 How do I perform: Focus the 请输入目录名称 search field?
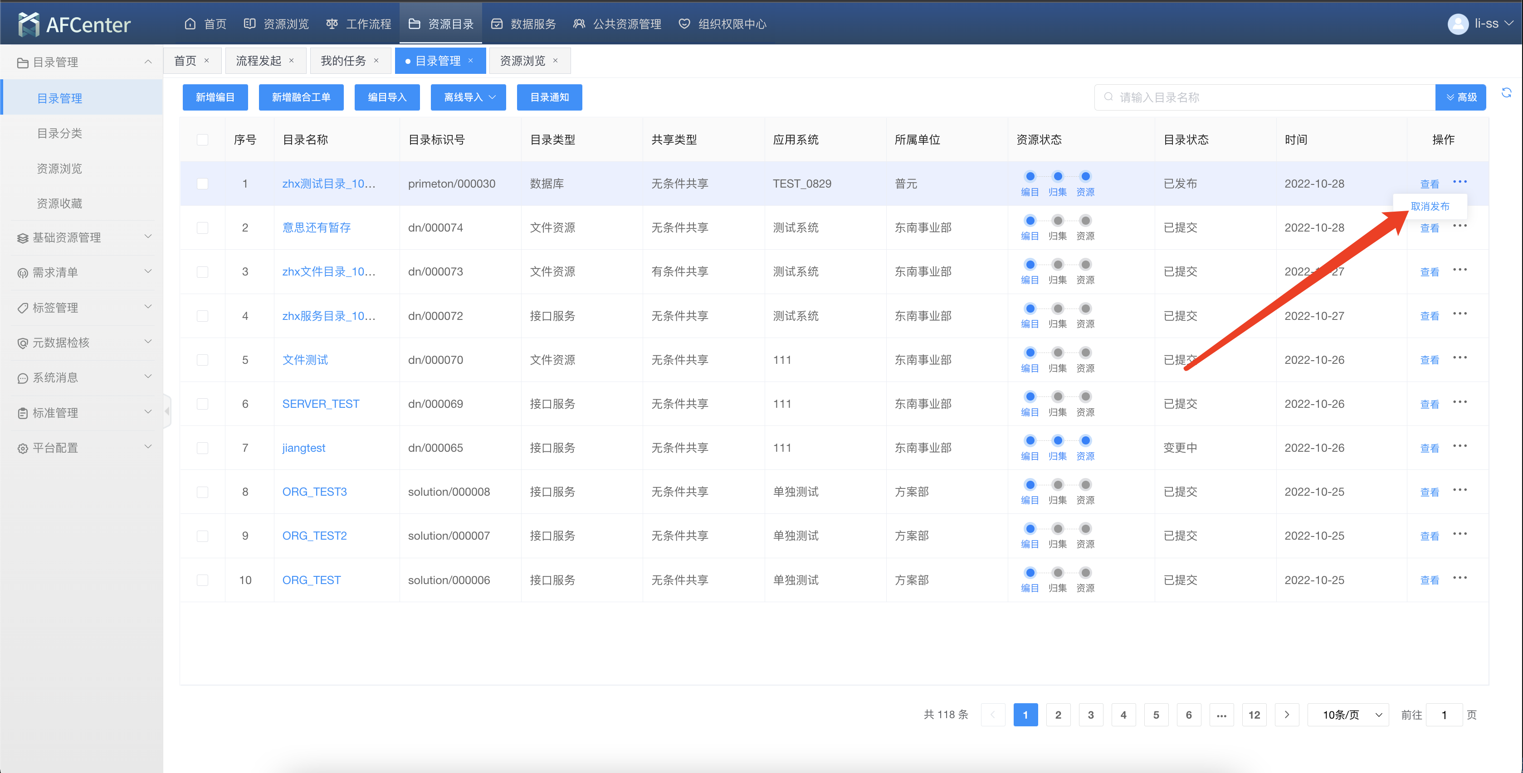click(x=1265, y=97)
